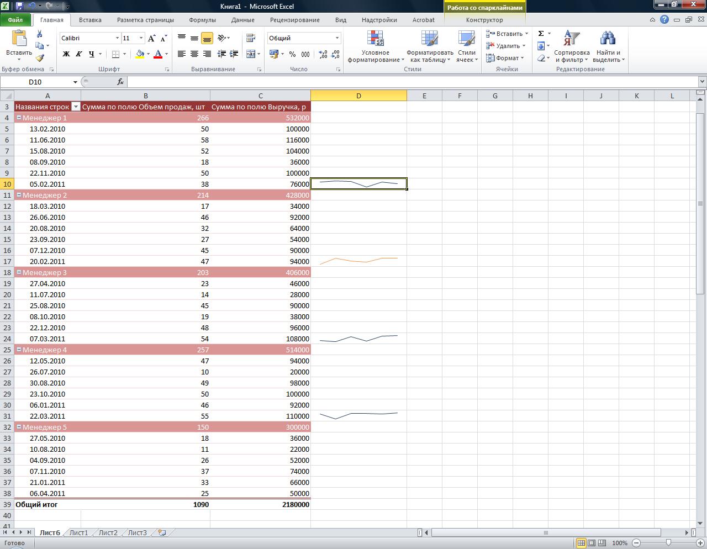The image size is (707, 549).
Task: Click the Percent Style icon
Action: pyautogui.click(x=292, y=54)
